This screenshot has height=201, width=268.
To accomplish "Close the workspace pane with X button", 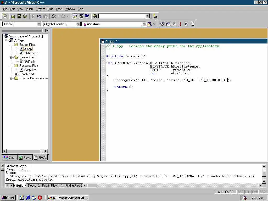I will tap(48, 31).
